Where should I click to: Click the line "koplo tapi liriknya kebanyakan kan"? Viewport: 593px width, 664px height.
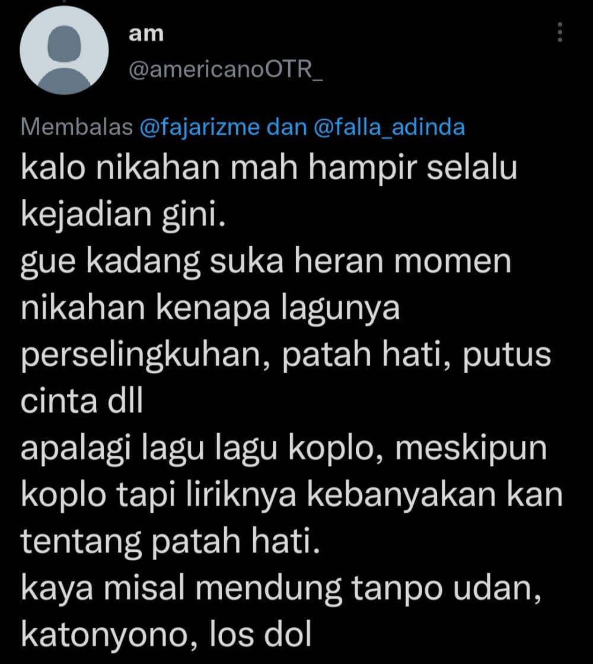click(292, 495)
